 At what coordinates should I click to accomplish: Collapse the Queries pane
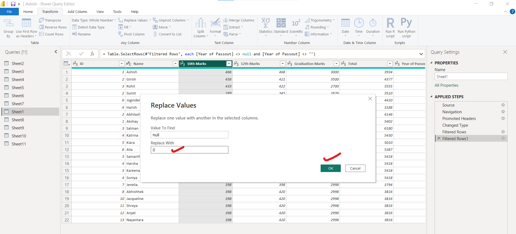tap(56, 52)
